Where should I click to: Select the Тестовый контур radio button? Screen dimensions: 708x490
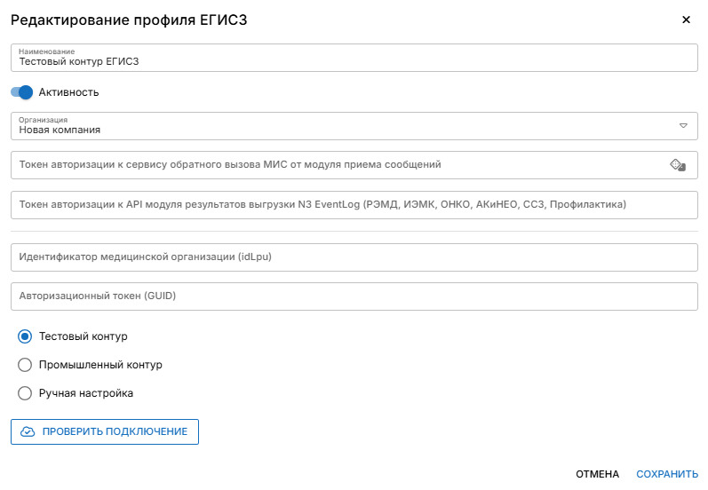(25, 336)
